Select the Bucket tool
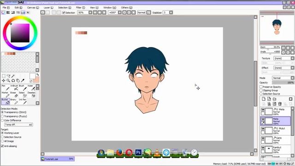 pos(5,101)
